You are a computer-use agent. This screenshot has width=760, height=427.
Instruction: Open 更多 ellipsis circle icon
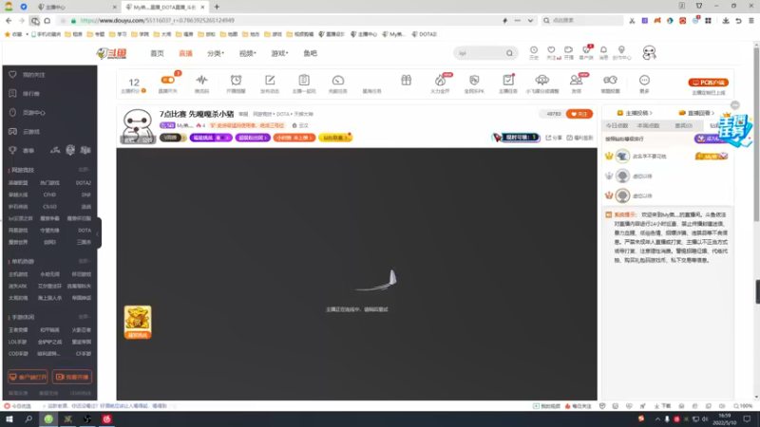[x=644, y=80]
